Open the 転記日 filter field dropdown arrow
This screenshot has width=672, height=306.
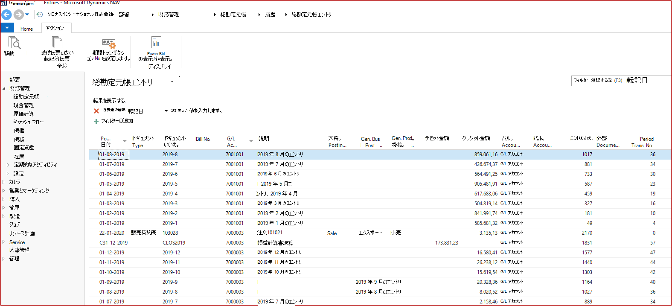(166, 111)
